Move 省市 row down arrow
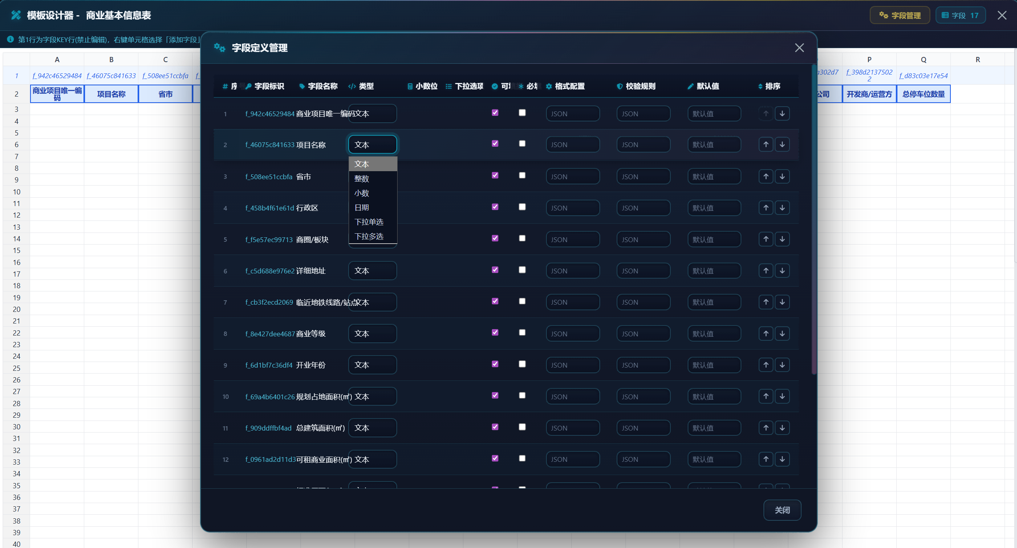 coord(782,176)
